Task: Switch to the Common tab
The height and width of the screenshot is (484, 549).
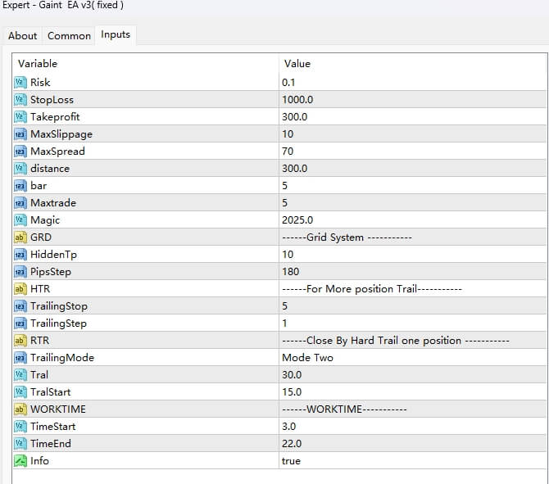Action: click(69, 36)
